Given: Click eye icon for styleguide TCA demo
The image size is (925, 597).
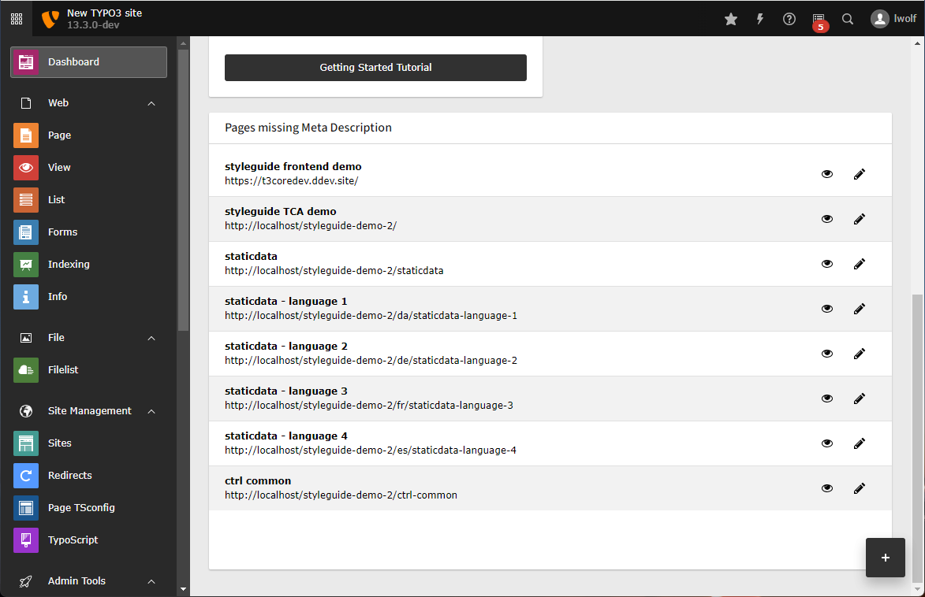Looking at the screenshot, I should [827, 219].
